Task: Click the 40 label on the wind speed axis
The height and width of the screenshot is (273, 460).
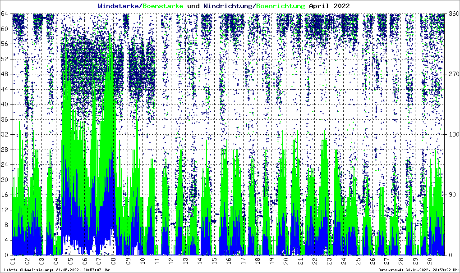Action: 4,104
